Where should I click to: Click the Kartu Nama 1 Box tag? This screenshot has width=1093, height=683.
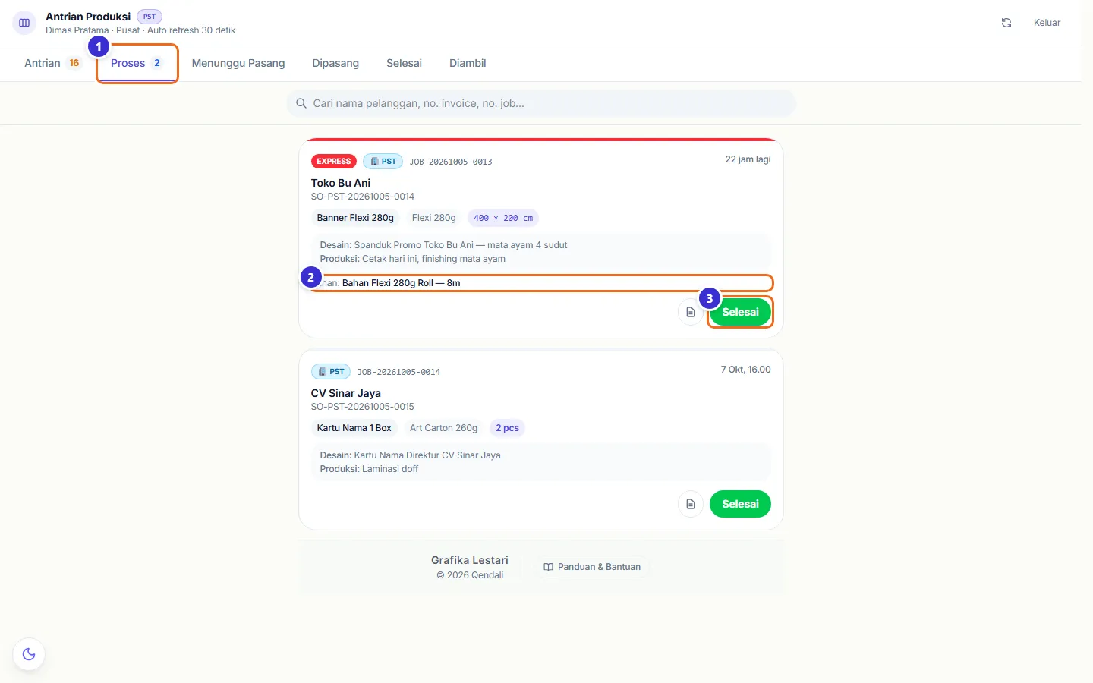(354, 428)
